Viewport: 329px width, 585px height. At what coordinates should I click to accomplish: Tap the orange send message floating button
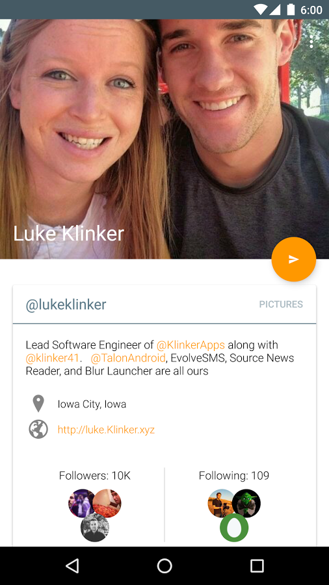tap(293, 259)
